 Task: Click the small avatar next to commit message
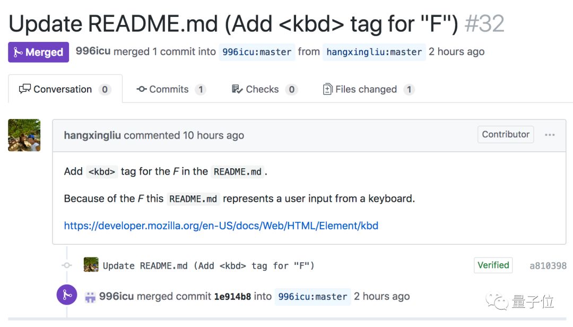click(x=91, y=265)
